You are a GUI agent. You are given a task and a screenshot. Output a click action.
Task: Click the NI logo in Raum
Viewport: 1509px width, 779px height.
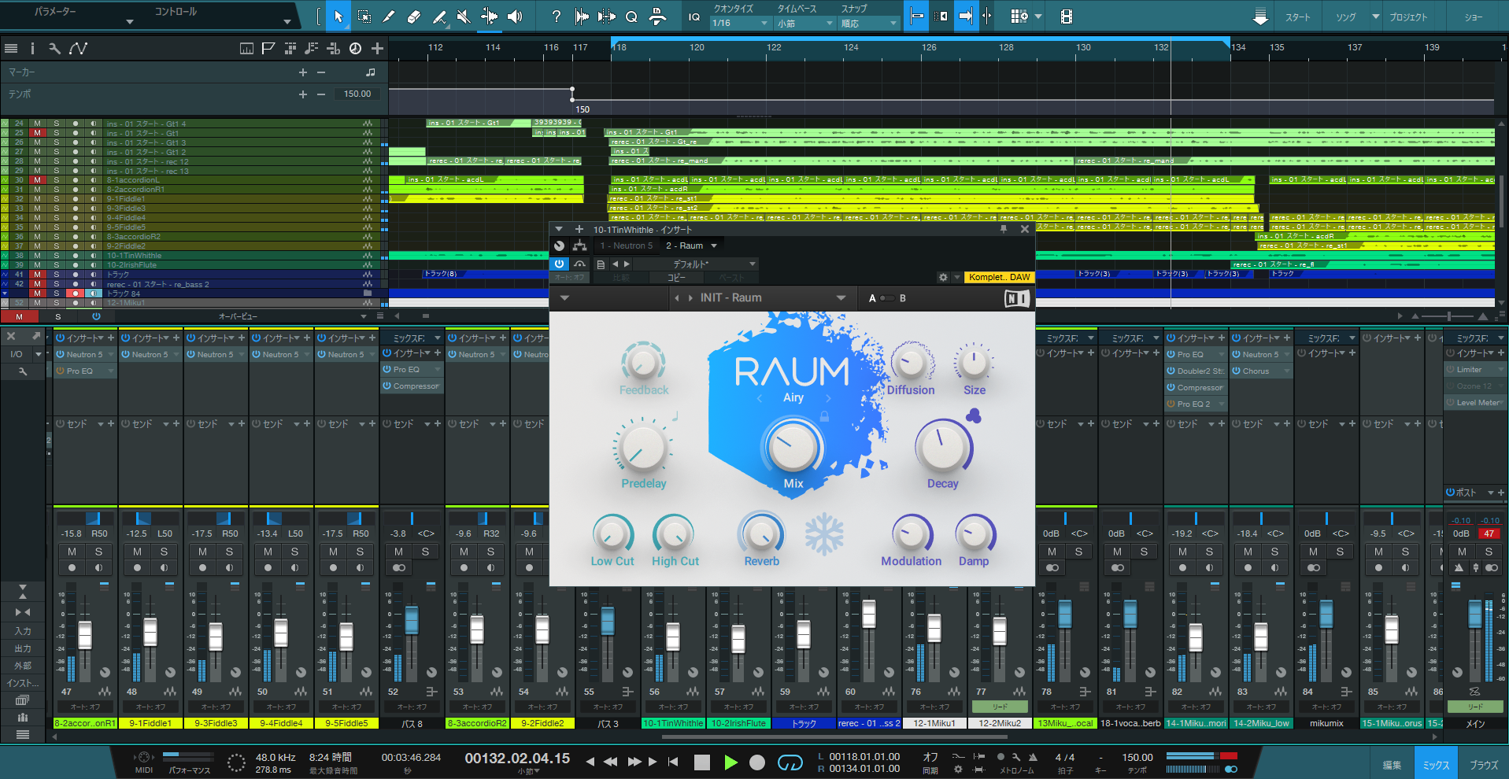point(1016,298)
